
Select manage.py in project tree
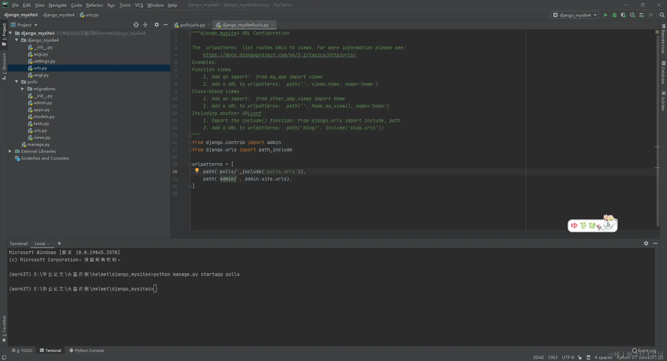point(38,144)
